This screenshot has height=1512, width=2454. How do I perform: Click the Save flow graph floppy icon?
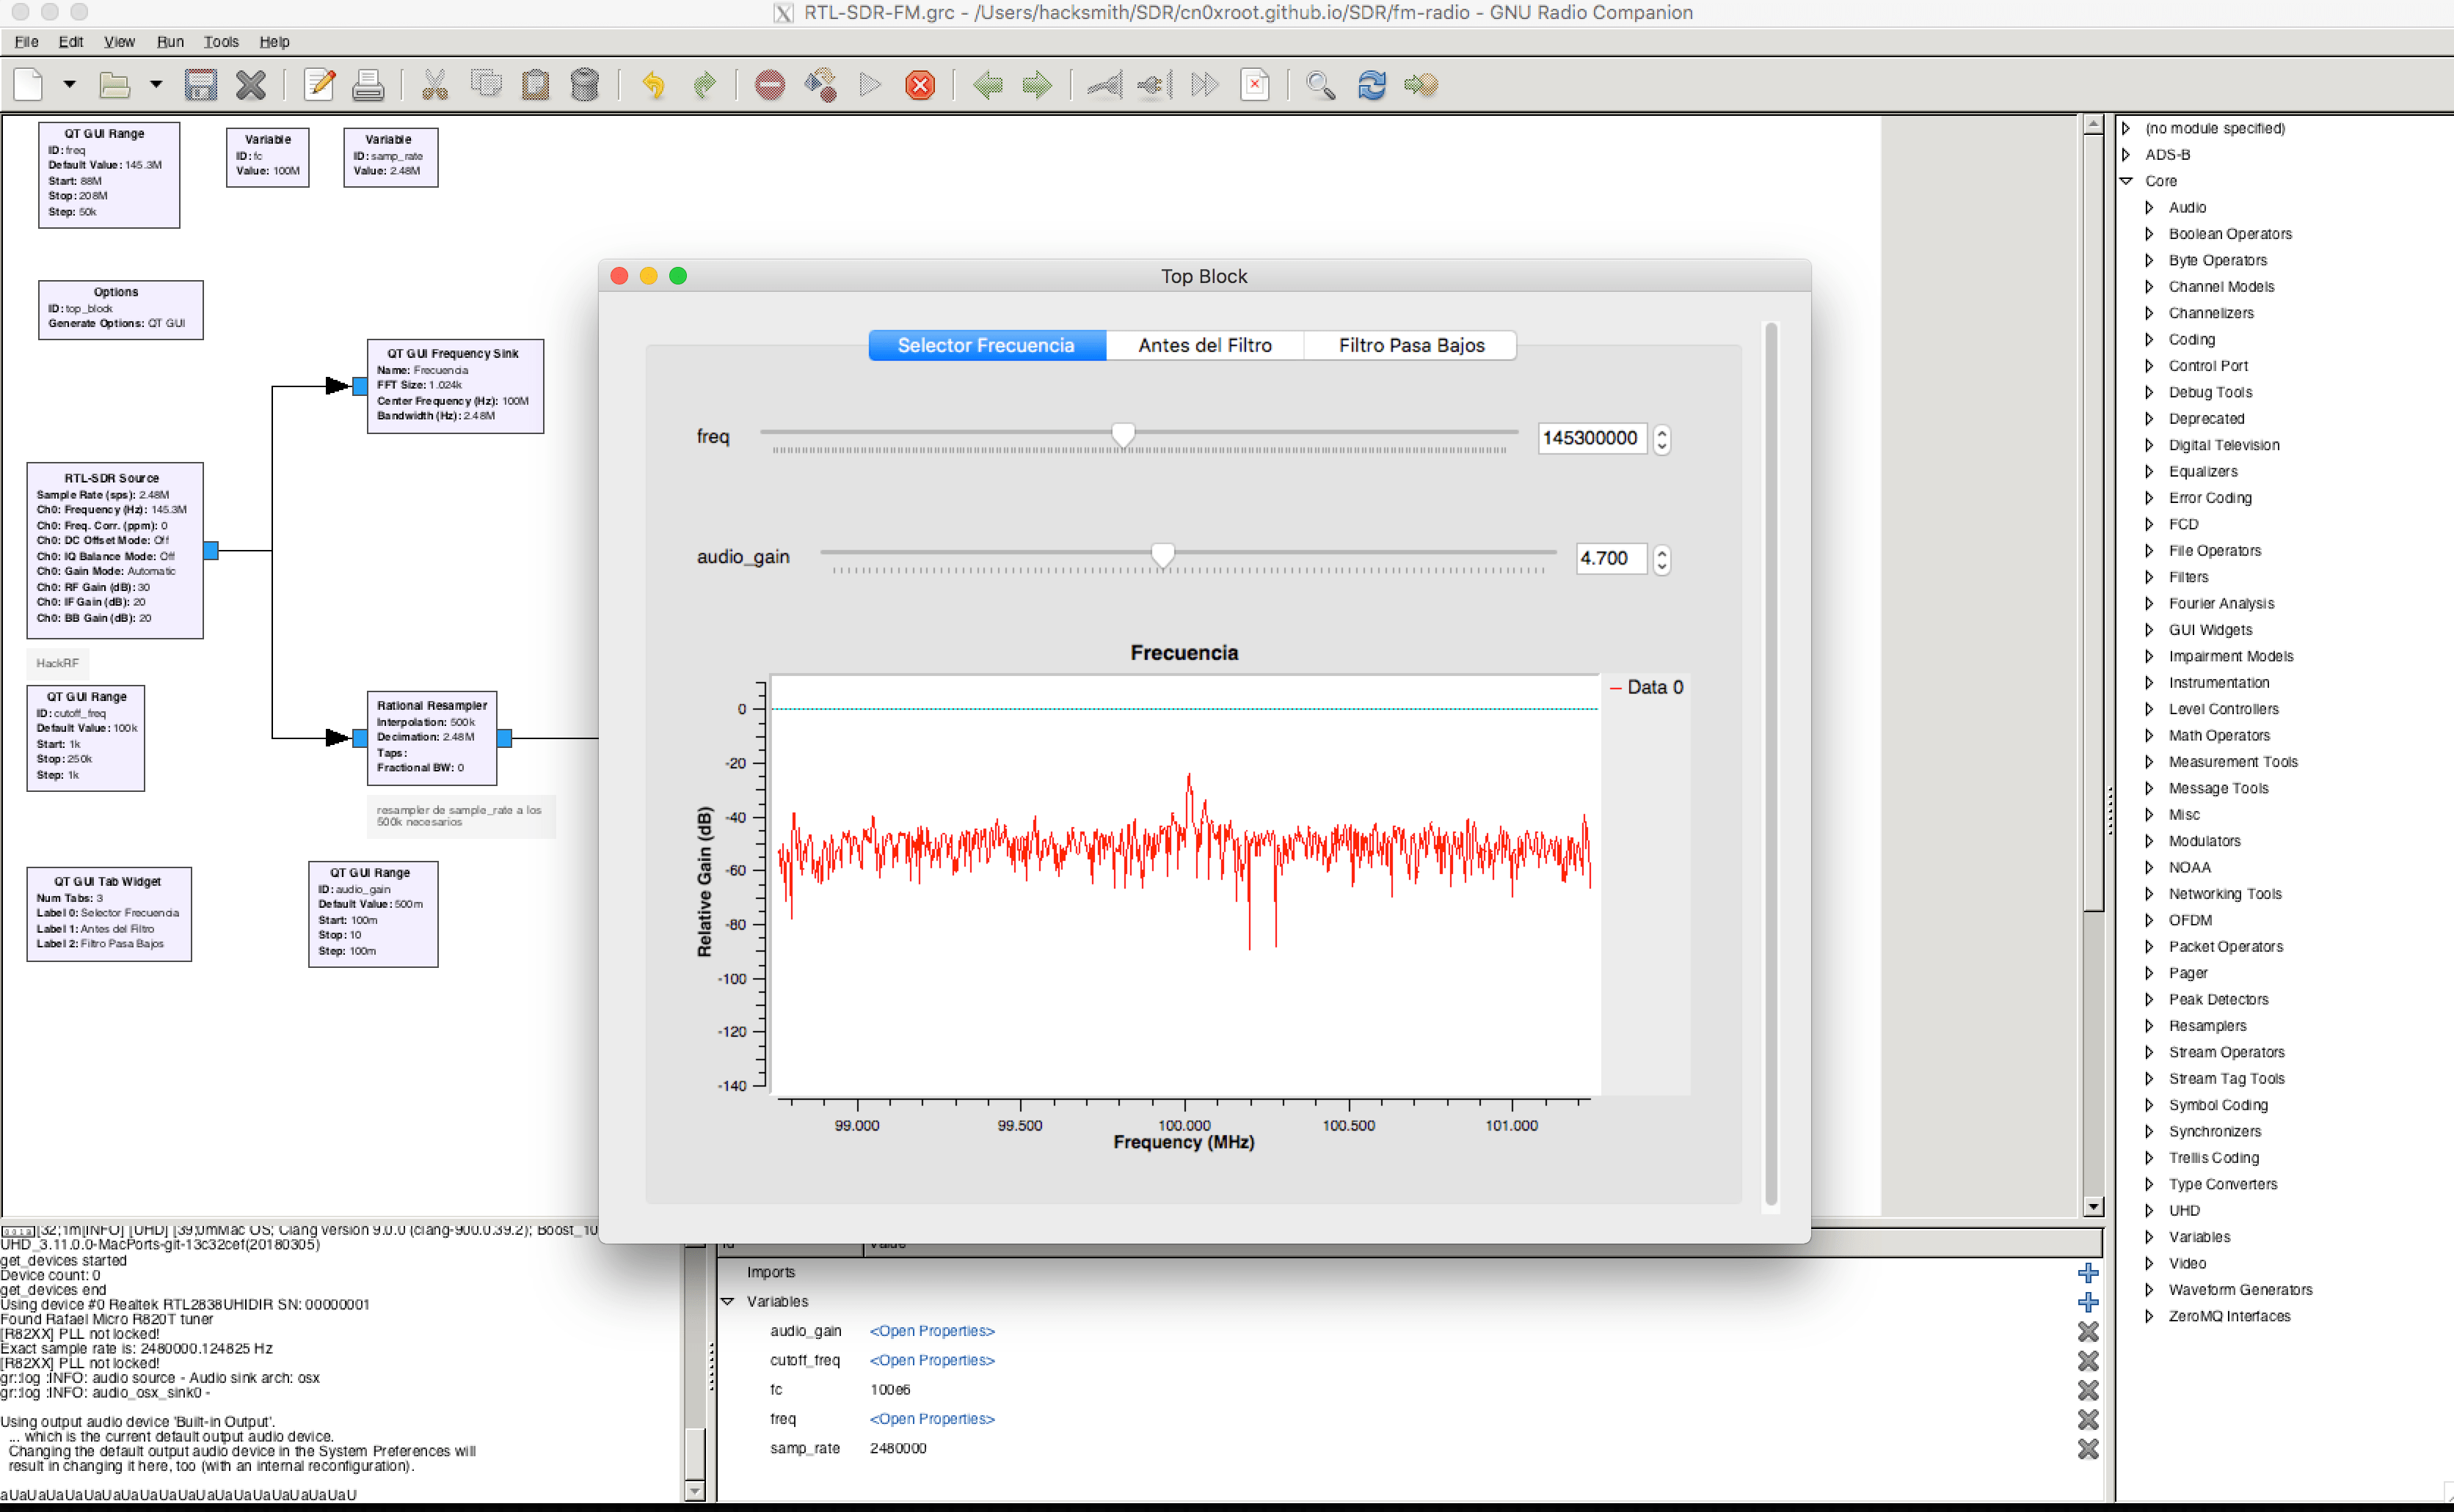tap(200, 85)
